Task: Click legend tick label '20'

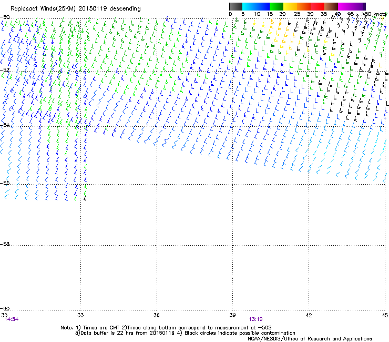Action: point(282,14)
